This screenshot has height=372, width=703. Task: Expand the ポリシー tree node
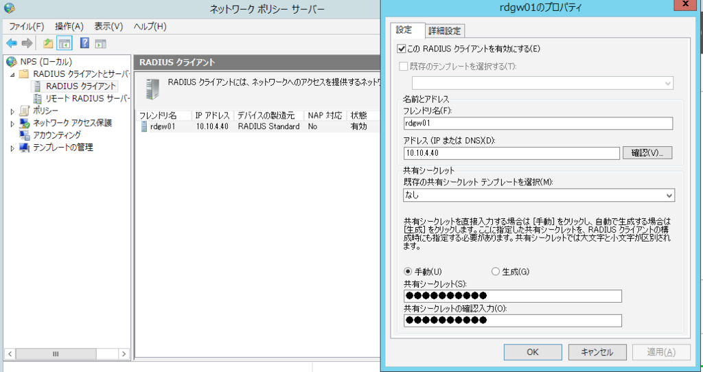(12, 111)
